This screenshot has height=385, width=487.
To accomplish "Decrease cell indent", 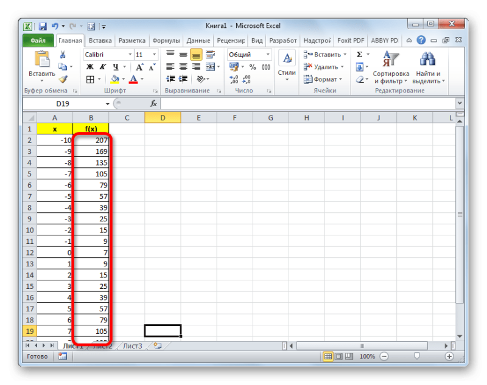I will point(170,80).
